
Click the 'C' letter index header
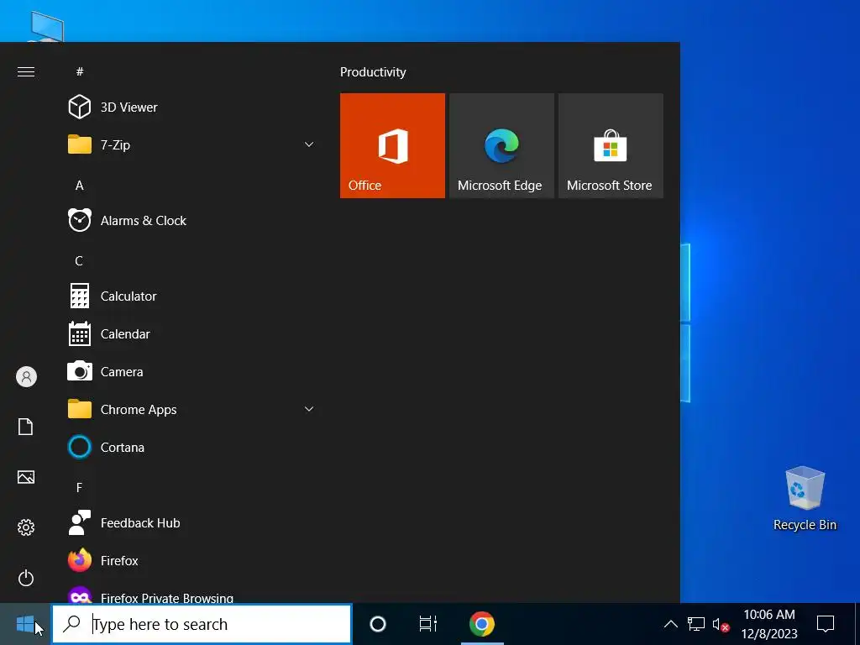79,261
